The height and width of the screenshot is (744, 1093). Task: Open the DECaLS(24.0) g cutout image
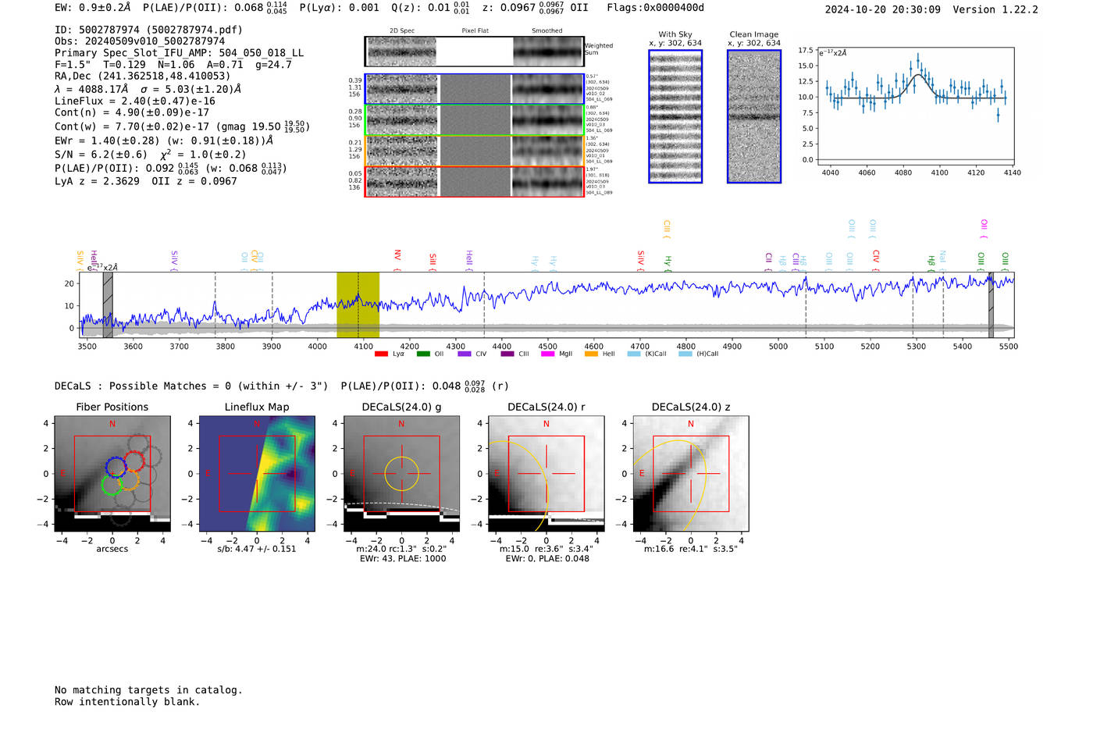point(401,474)
